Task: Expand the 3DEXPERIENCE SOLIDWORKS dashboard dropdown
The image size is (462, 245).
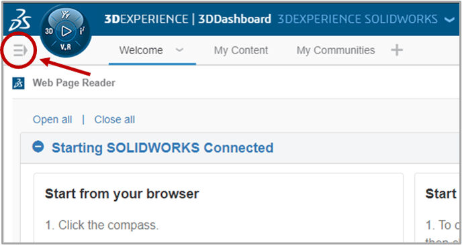Action: [x=449, y=19]
